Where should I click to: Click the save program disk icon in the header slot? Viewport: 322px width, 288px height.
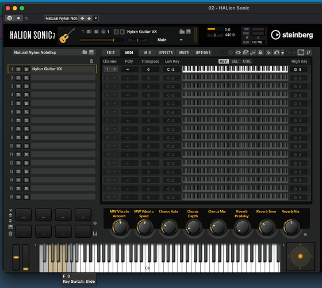189,32
